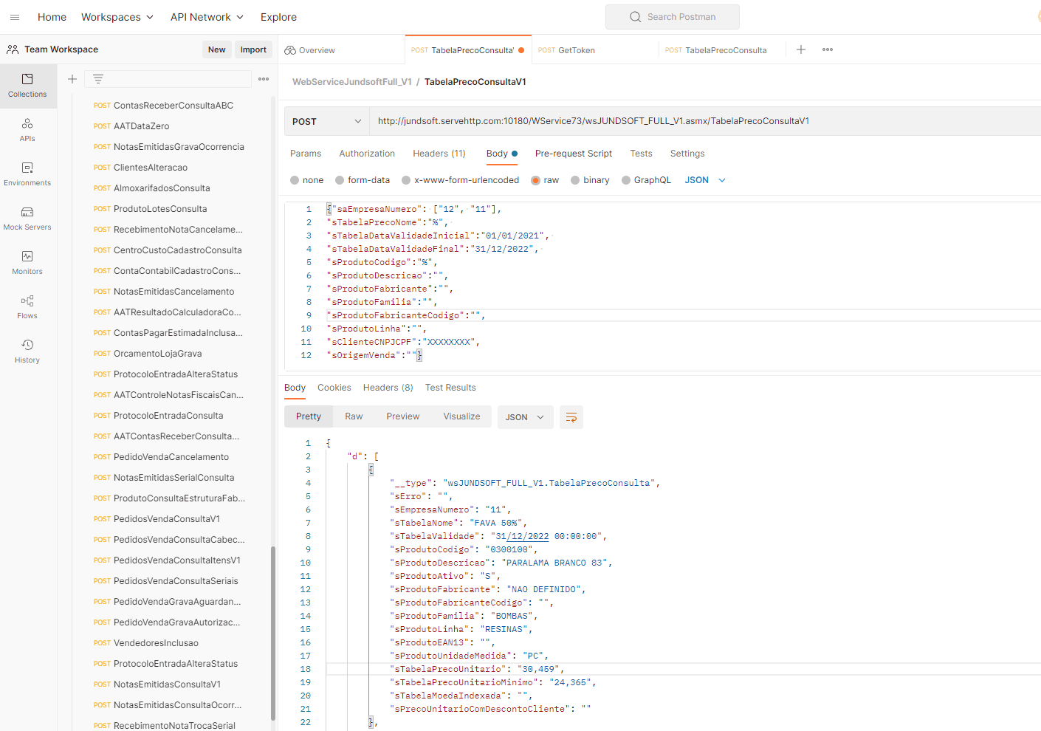The image size is (1041, 731).
Task: Switch response view to Preview
Action: tap(403, 416)
